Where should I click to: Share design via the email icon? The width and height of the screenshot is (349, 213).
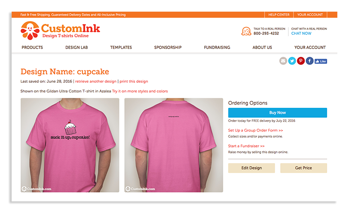tap(283, 61)
